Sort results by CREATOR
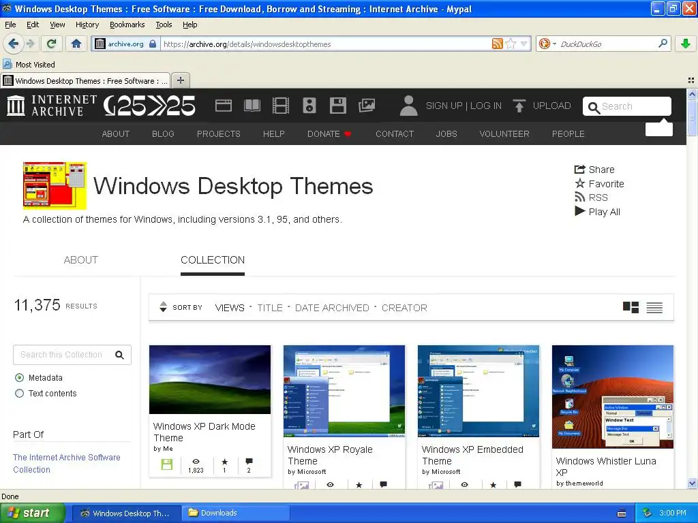Screen dimensions: 698x523 [404, 308]
